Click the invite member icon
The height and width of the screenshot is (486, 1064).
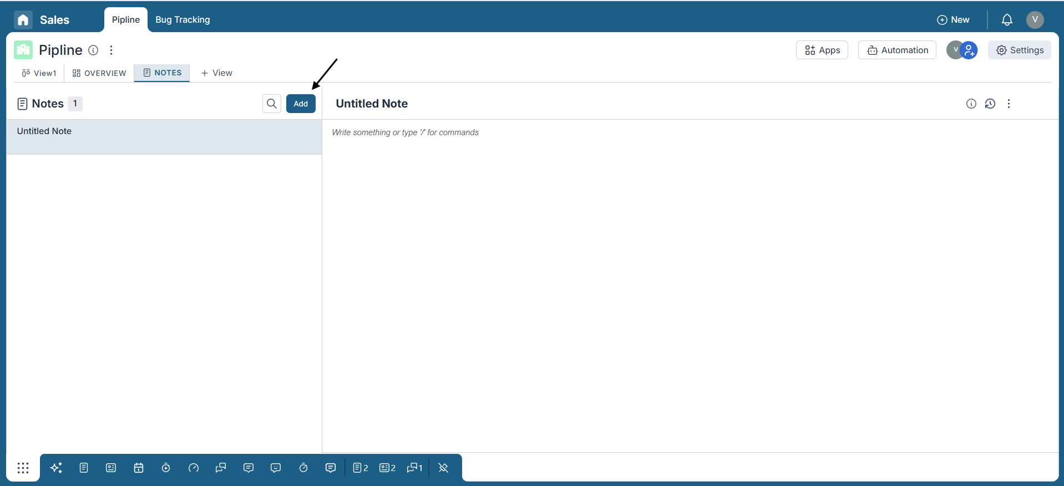click(969, 50)
